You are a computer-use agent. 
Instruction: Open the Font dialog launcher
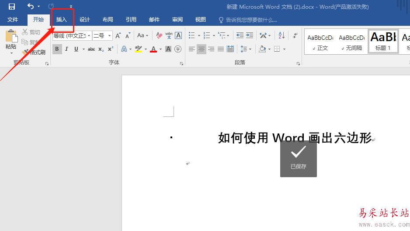pos(181,63)
